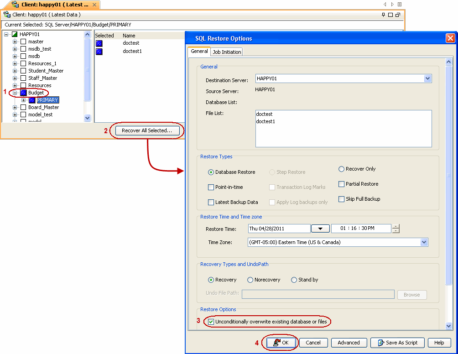Enable the Partial Restore checkbox
The width and height of the screenshot is (458, 354).
point(341,184)
